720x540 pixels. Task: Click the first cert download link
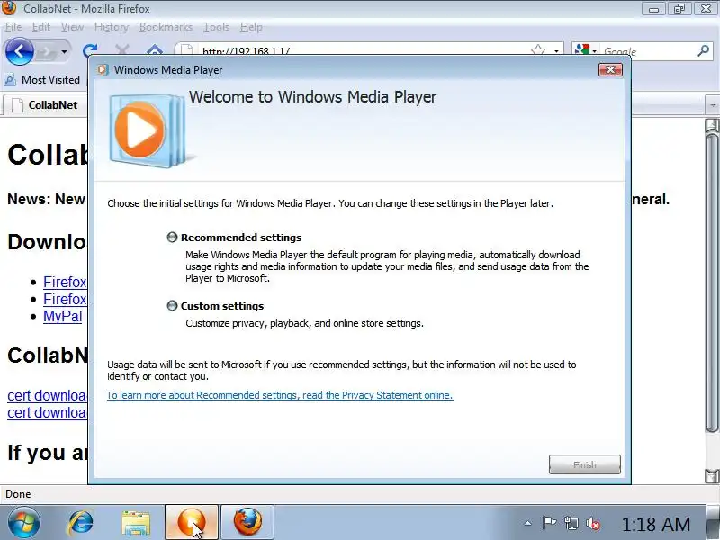pos(47,395)
